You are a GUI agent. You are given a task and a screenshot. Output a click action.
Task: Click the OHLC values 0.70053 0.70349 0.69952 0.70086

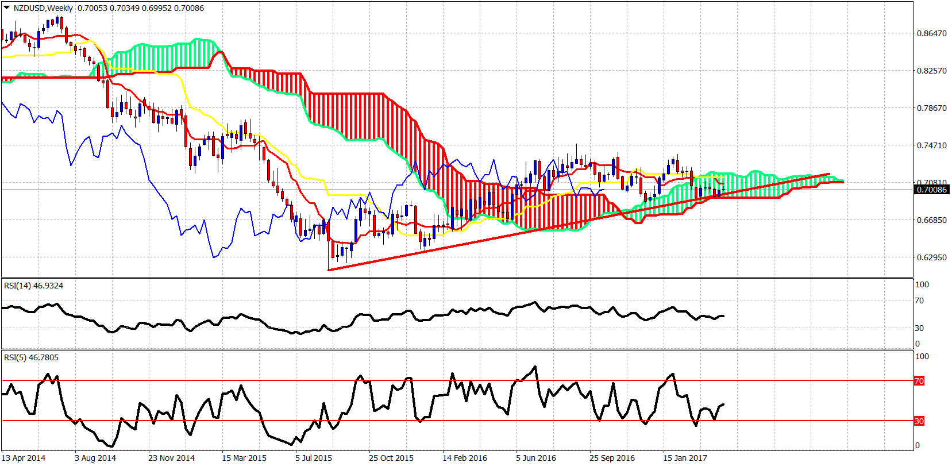click(x=141, y=8)
